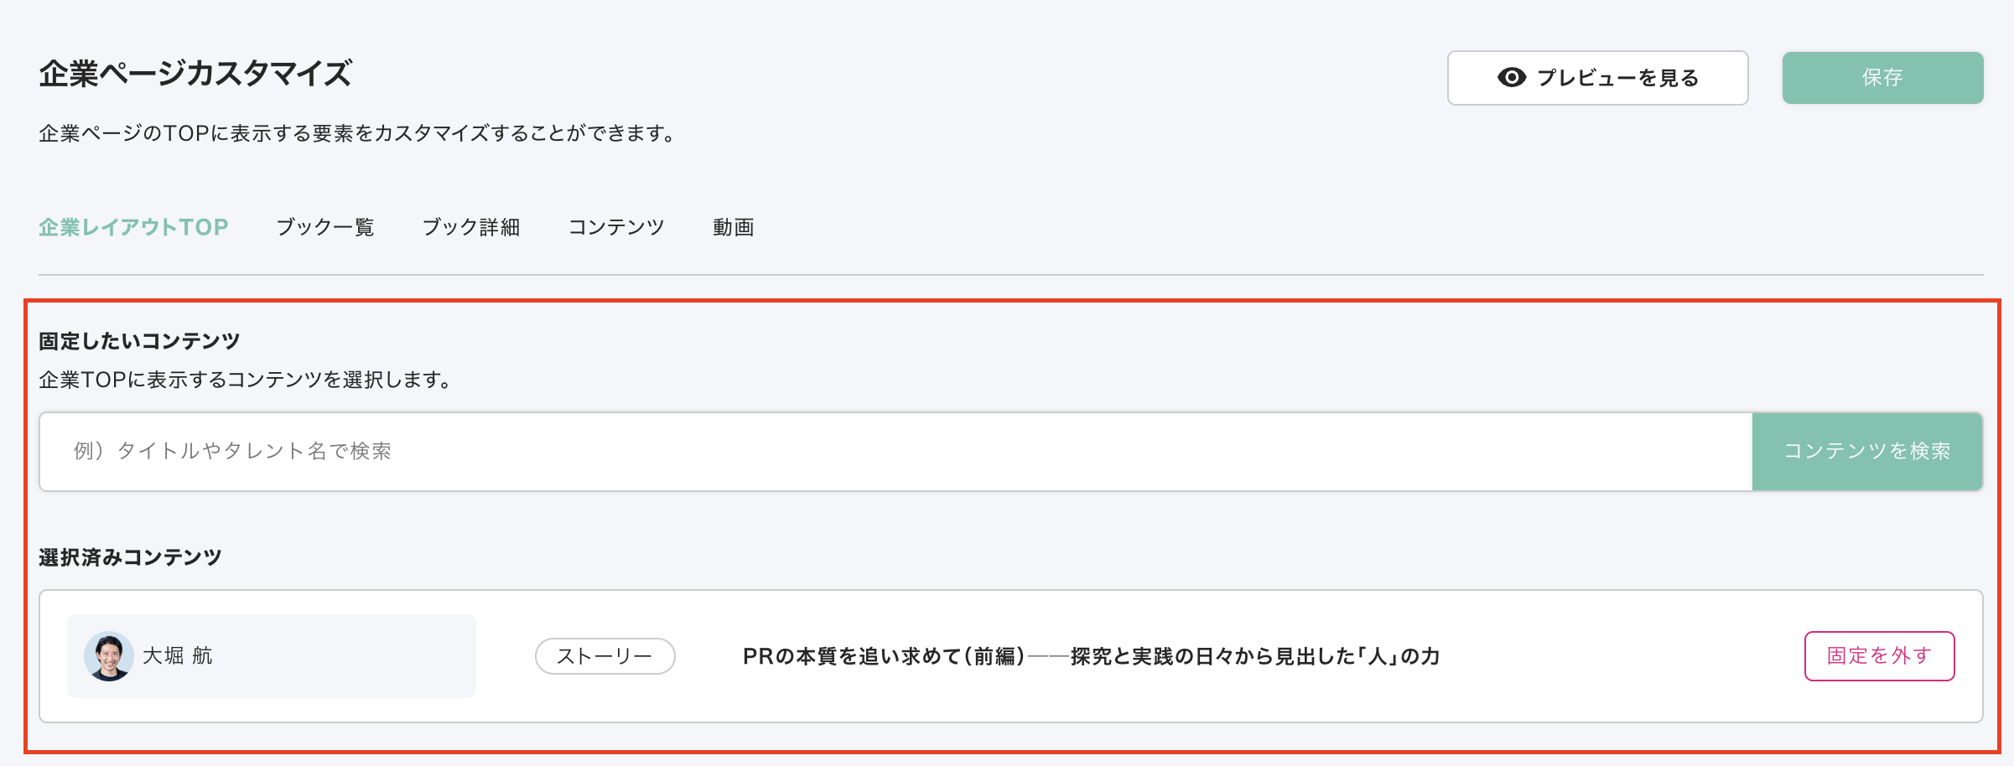Unpin content with 固定を外す button

(x=1880, y=656)
